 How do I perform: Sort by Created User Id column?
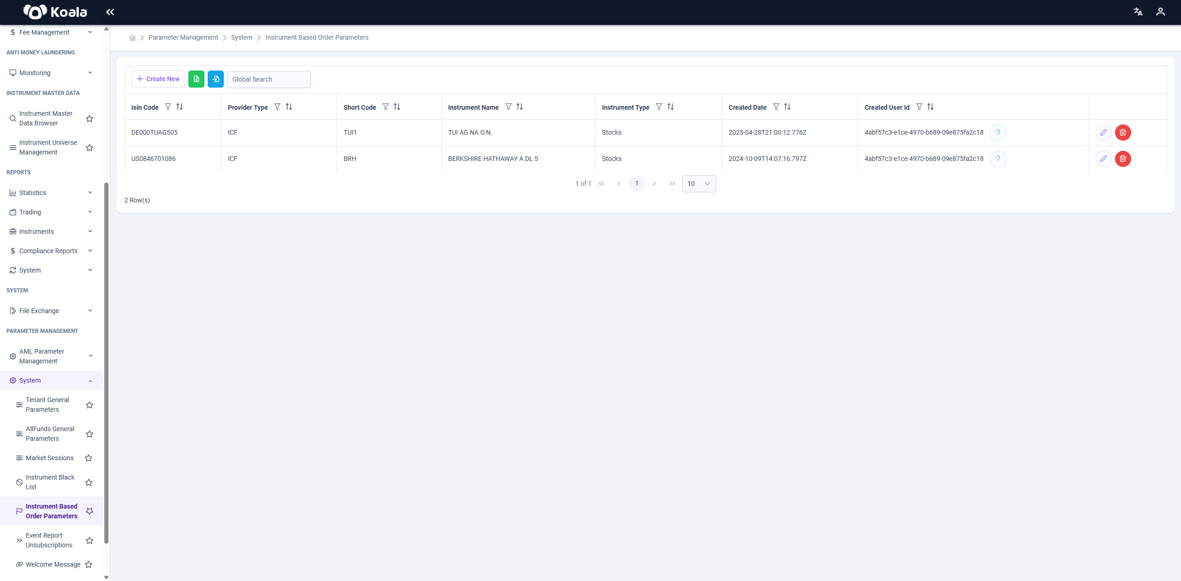point(930,107)
